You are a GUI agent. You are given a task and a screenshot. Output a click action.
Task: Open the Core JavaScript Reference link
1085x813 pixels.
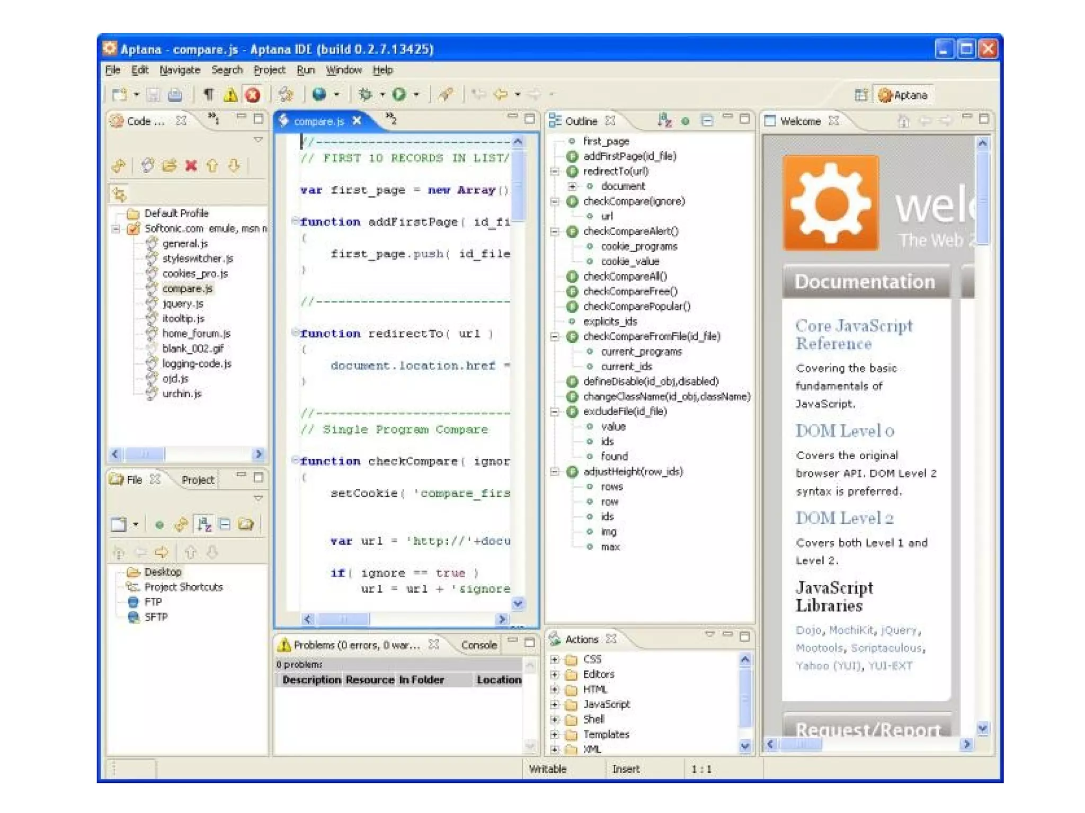[853, 335]
